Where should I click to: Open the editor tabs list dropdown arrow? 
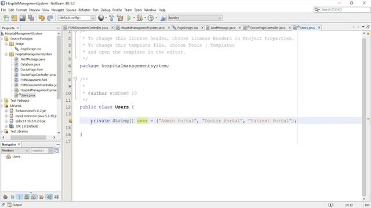tap(363, 27)
